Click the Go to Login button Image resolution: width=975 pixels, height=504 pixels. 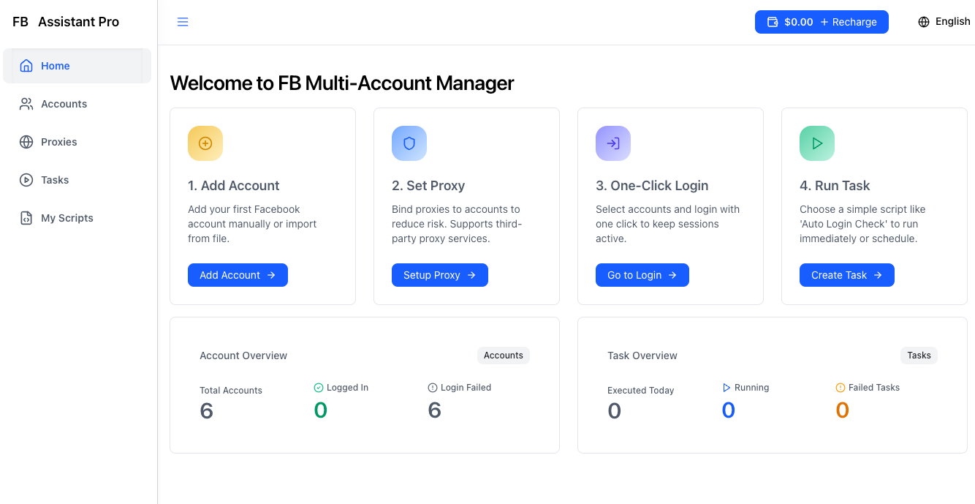(642, 274)
